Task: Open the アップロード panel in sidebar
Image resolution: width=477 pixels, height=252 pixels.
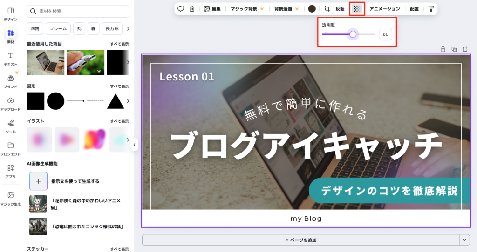Action: pyautogui.click(x=10, y=103)
